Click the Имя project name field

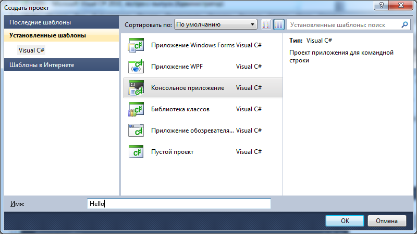point(179,203)
